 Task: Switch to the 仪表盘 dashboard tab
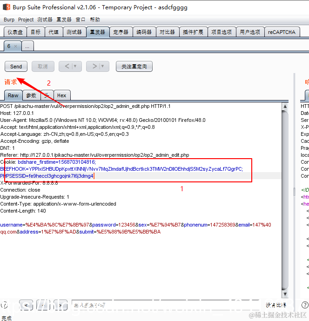(15, 32)
